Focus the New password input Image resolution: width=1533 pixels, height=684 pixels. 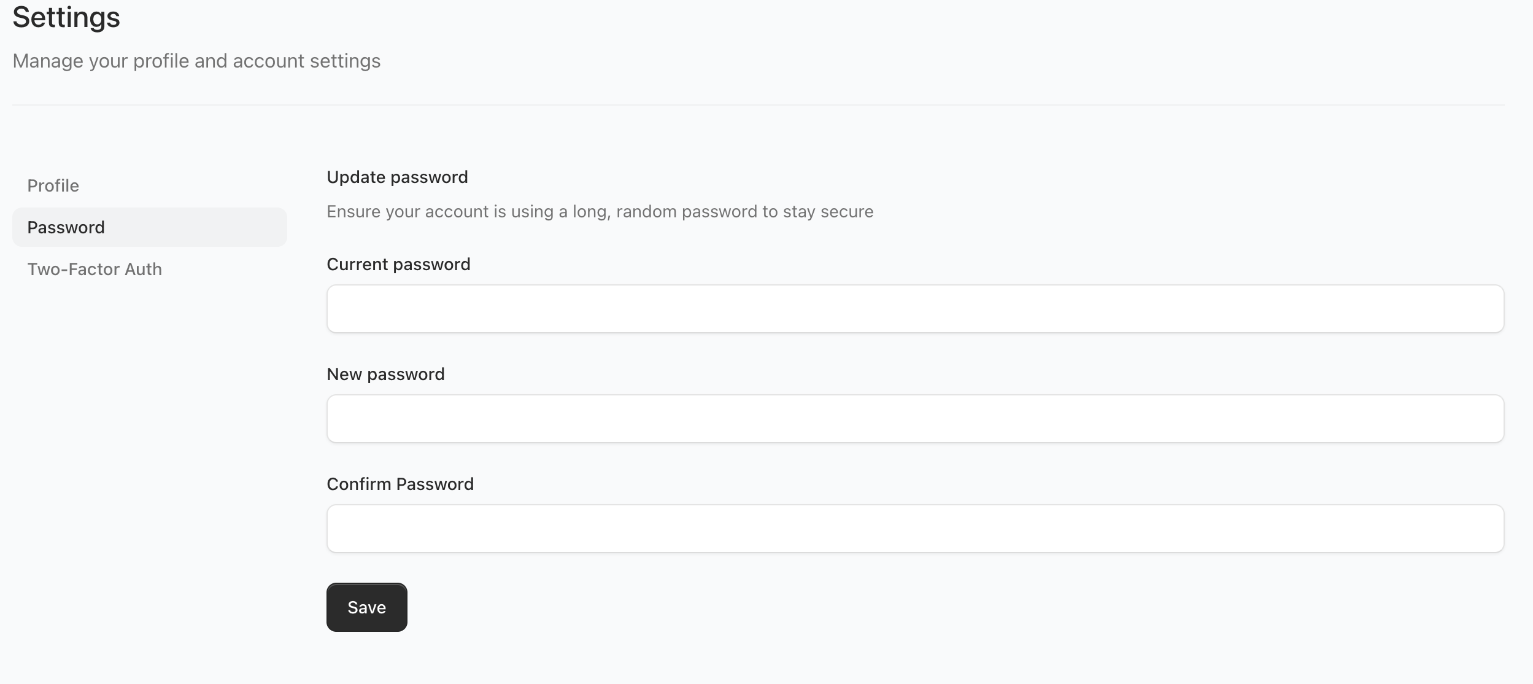tap(914, 418)
